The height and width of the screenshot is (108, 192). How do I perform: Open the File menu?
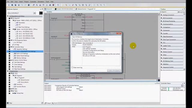(x=8, y=2)
